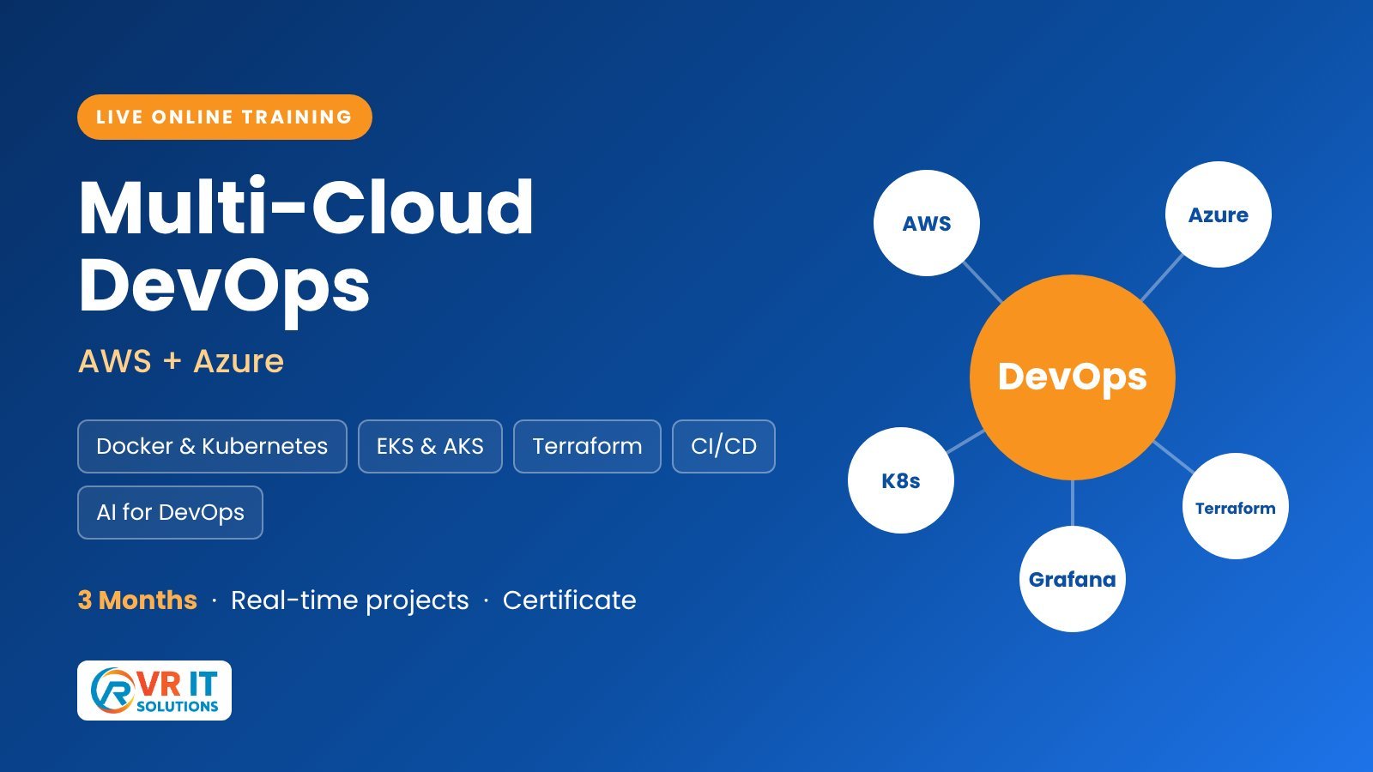
Task: Select the Grafana circle node
Action: click(1073, 579)
